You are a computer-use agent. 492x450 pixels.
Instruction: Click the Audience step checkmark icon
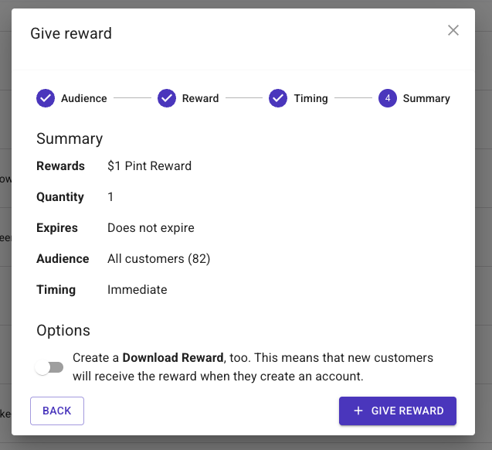(x=46, y=98)
